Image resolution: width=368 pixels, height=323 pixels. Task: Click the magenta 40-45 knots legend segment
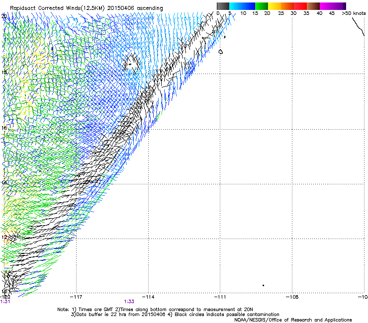point(326,6)
